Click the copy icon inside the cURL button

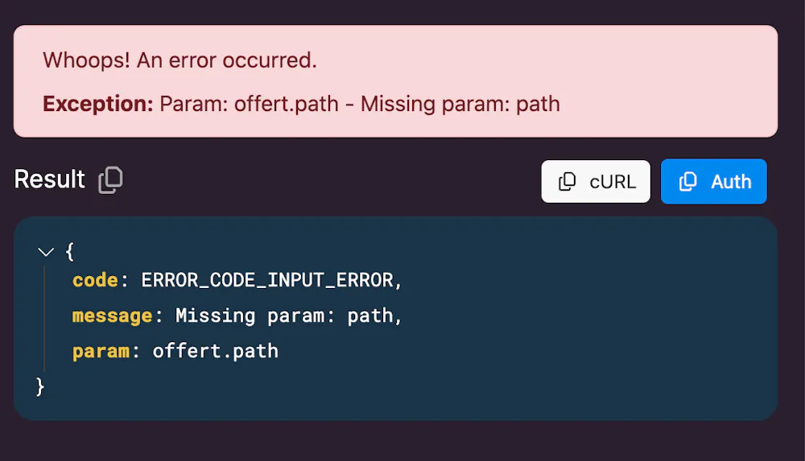click(x=567, y=182)
